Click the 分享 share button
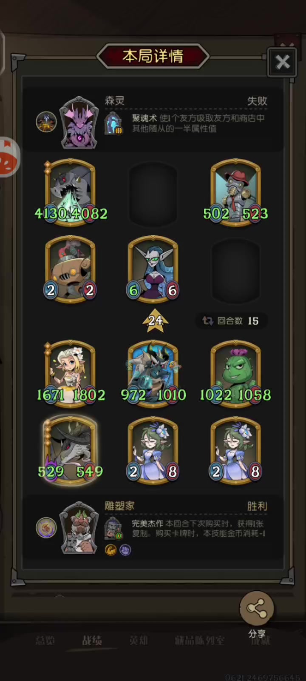Image resolution: width=306 pixels, height=681 pixels. [x=257, y=613]
